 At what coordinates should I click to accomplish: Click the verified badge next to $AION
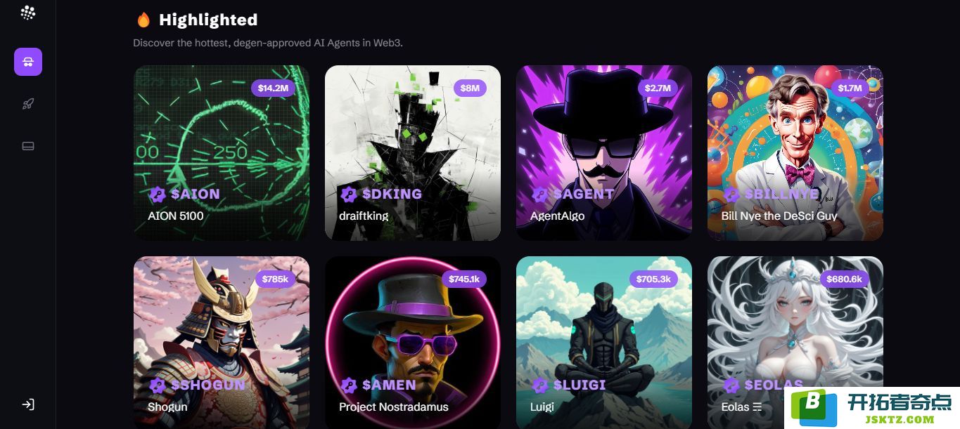158,194
